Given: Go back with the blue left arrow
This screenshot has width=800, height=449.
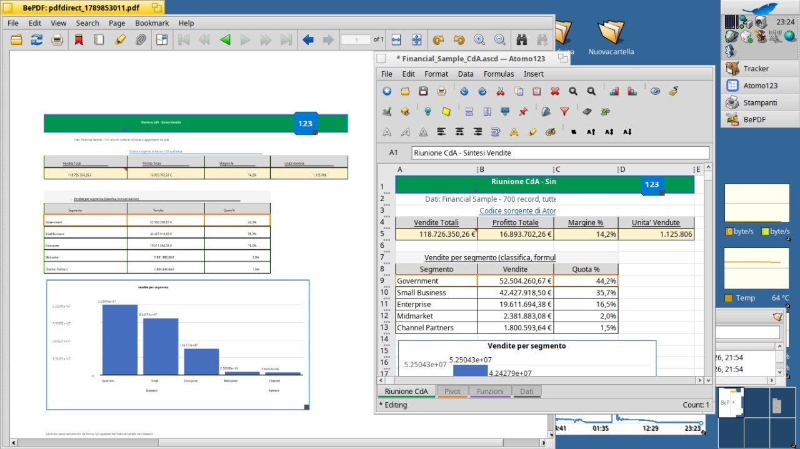Looking at the screenshot, I should [x=307, y=40].
